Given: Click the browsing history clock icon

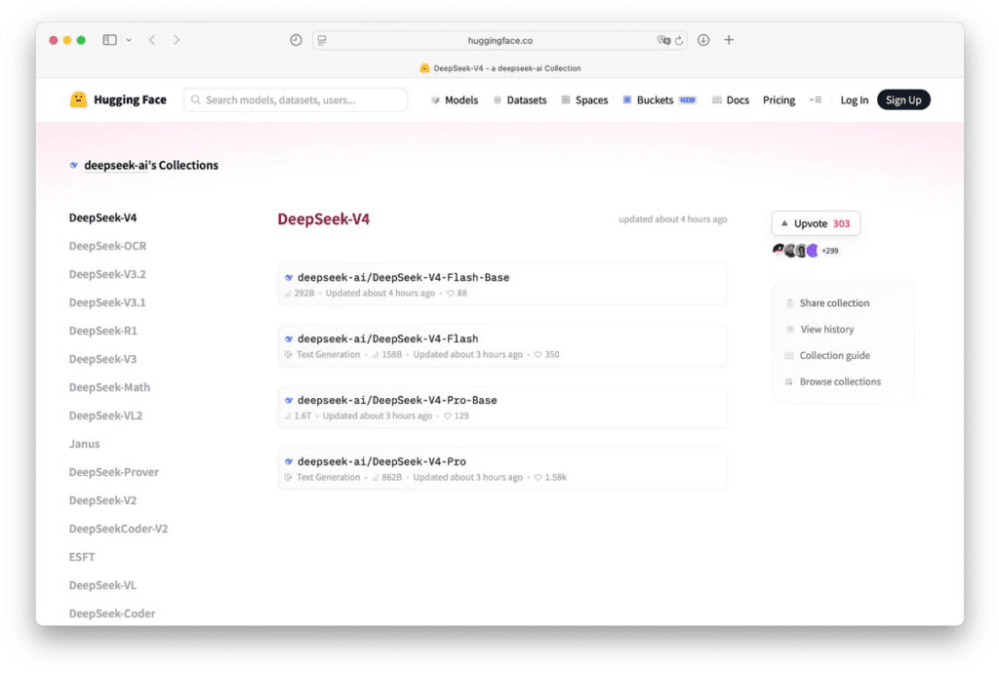Looking at the screenshot, I should point(296,40).
